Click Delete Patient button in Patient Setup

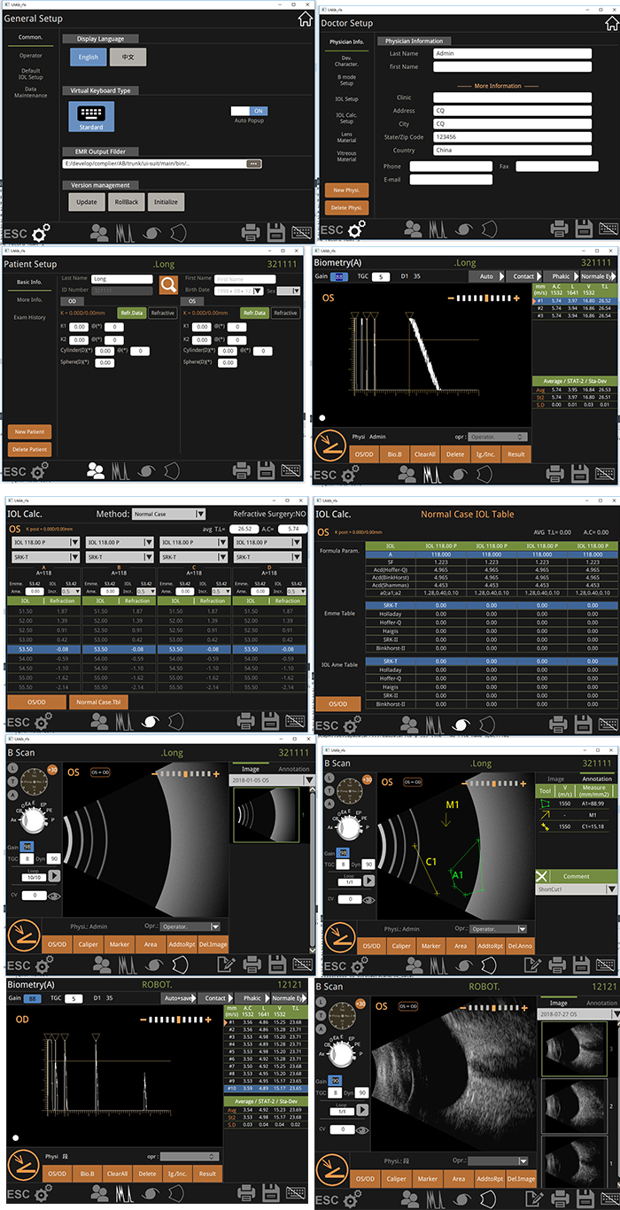click(29, 449)
